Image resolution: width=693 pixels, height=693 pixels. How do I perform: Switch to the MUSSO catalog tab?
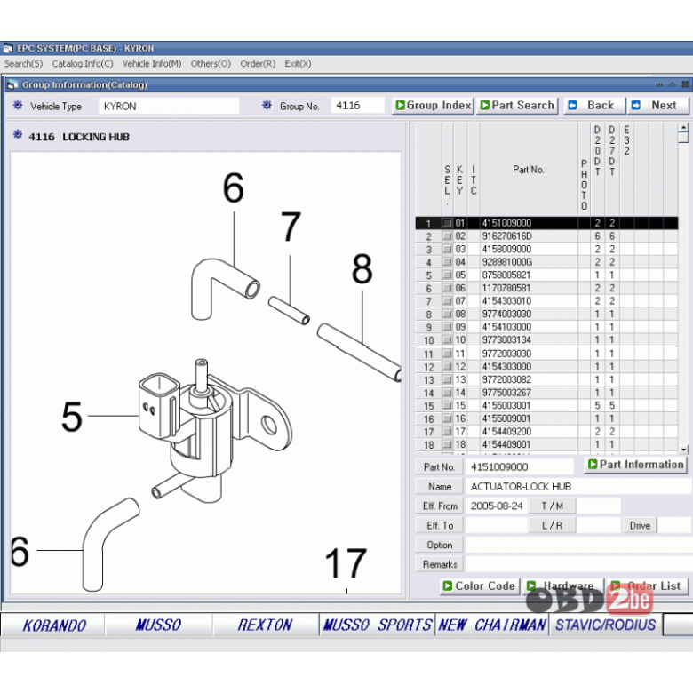(158, 625)
